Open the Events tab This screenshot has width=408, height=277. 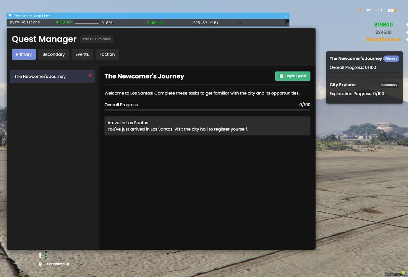pos(82,54)
